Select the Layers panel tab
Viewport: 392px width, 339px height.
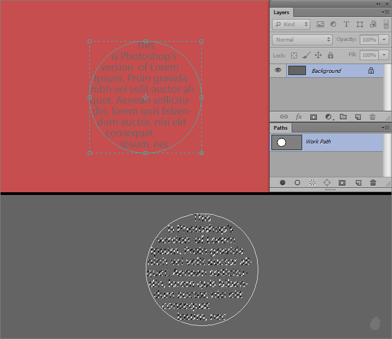(x=281, y=12)
